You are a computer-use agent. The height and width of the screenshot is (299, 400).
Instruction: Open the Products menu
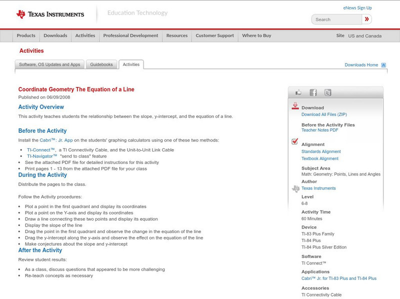click(26, 35)
